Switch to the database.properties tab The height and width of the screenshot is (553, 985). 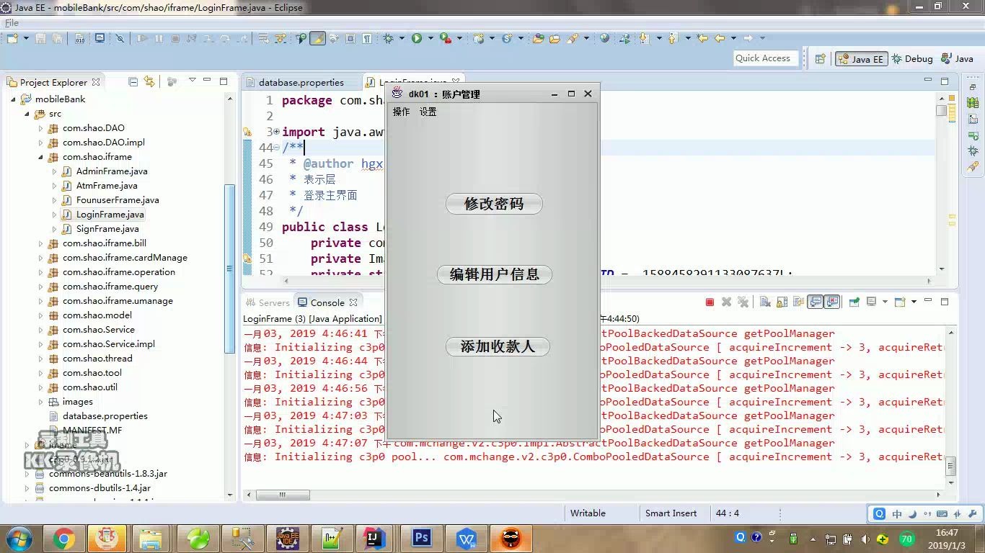click(301, 82)
